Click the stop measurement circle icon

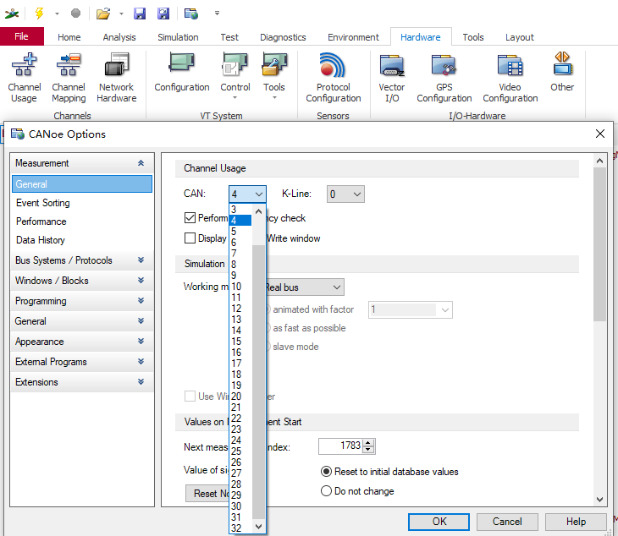click(75, 14)
